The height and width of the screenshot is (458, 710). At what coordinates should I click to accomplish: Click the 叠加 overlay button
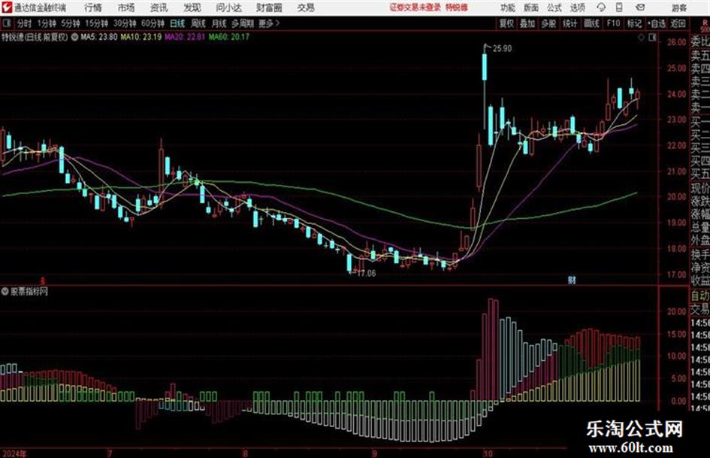(527, 23)
